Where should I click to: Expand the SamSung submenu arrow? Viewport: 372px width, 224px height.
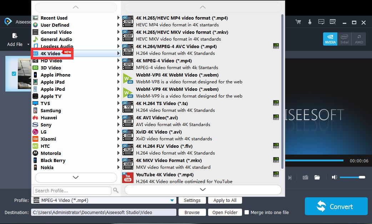118,110
